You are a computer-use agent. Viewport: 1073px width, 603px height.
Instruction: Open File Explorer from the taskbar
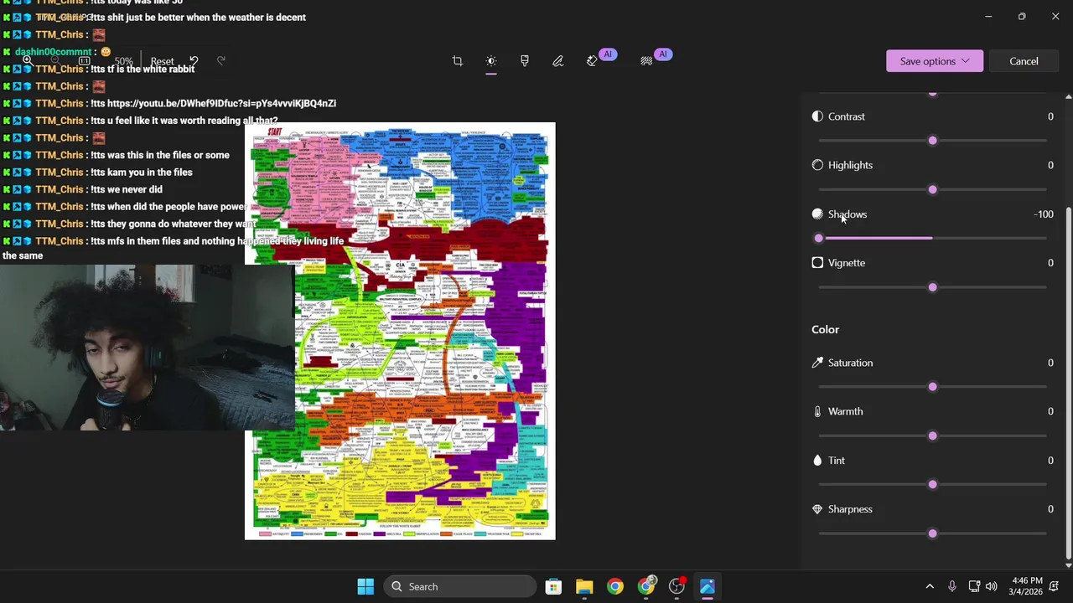[584, 586]
